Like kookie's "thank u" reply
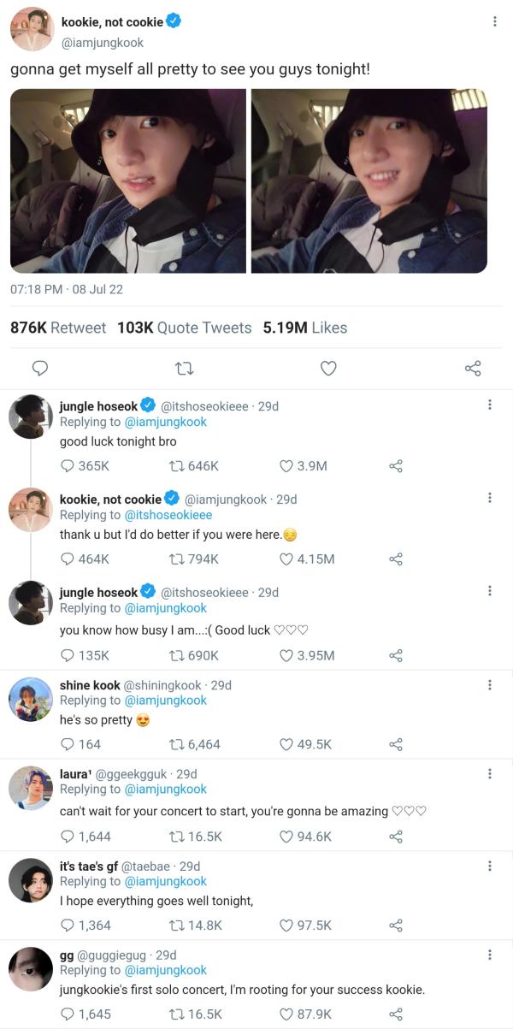Image resolution: width=513 pixels, height=1029 pixels. [287, 559]
